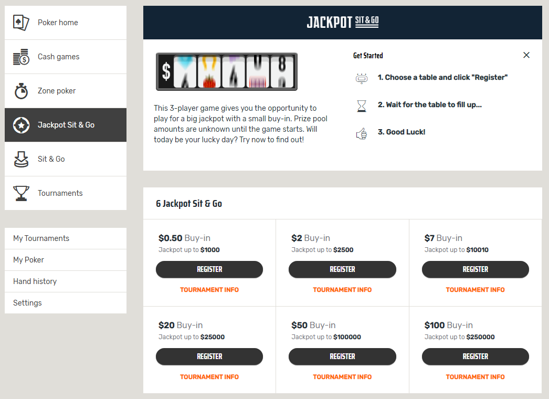Close the Get Started panel

coord(526,55)
